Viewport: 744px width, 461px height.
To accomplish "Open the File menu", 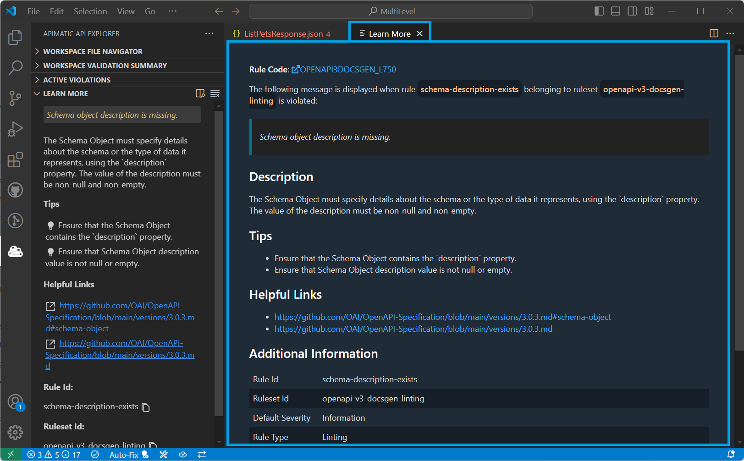I will [33, 11].
